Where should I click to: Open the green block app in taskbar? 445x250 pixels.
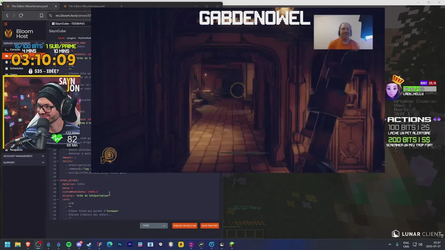pos(232,244)
